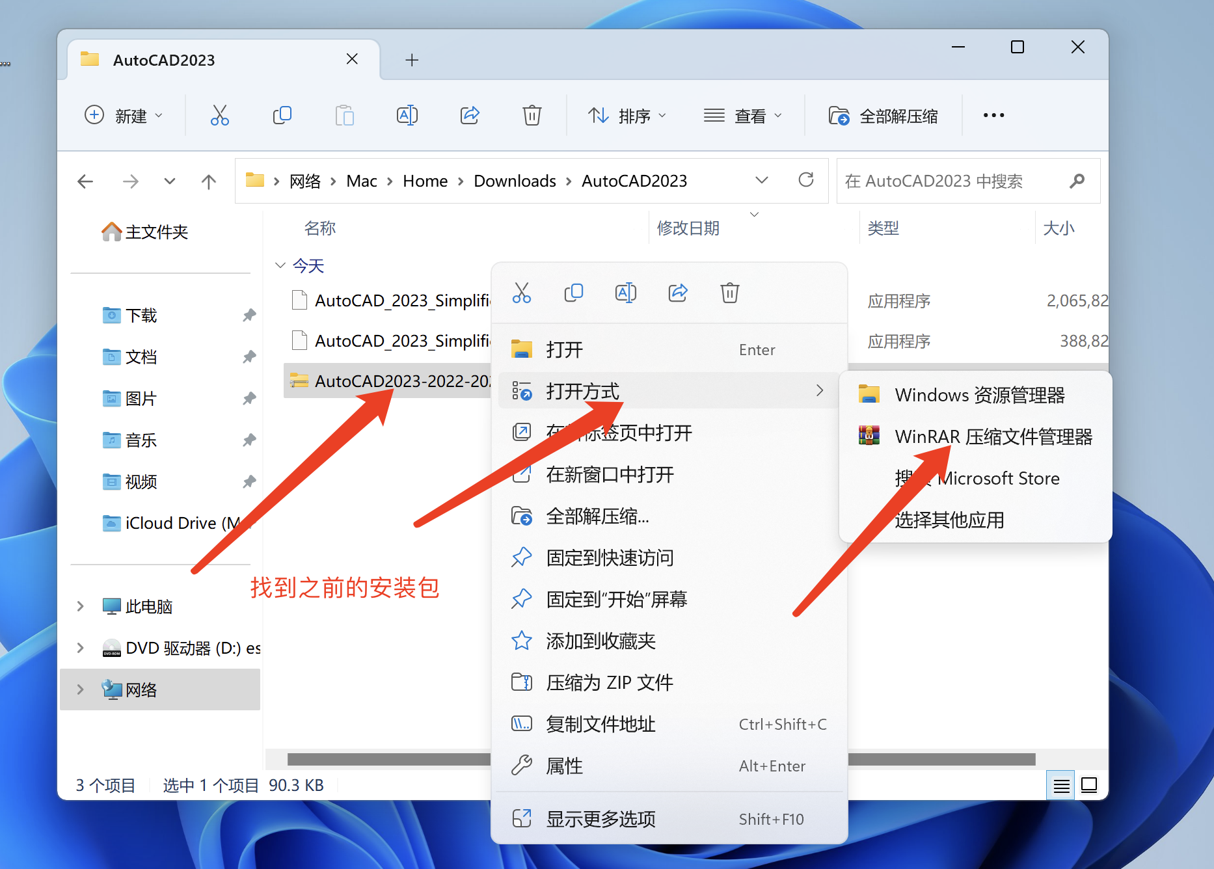This screenshot has height=869, width=1214.
Task: Click 全部解压缩 toolbar button
Action: tap(883, 115)
